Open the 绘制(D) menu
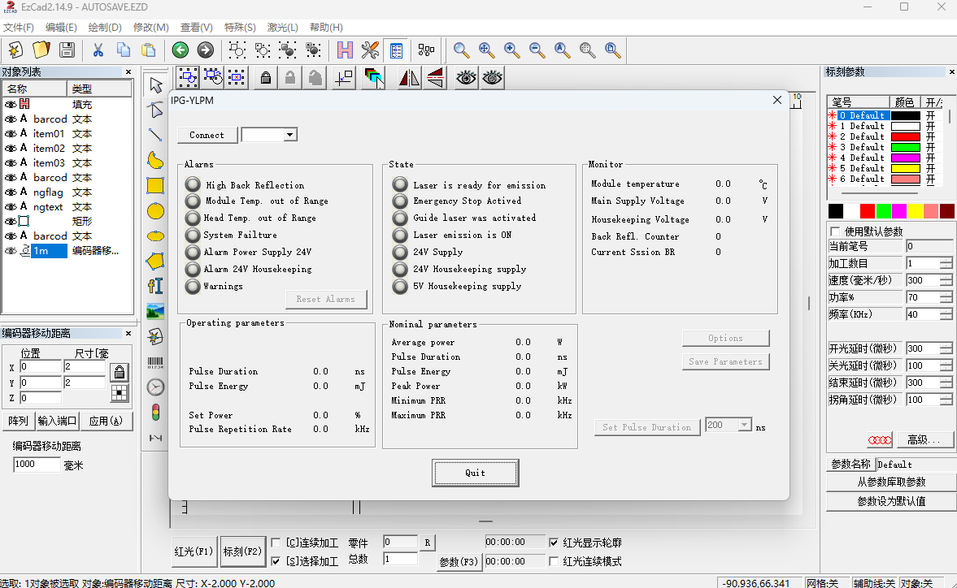This screenshot has height=588, width=957. tap(104, 28)
